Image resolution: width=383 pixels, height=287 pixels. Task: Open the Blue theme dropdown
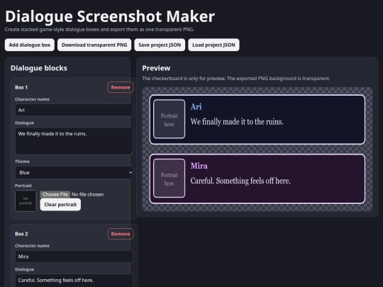[74, 172]
